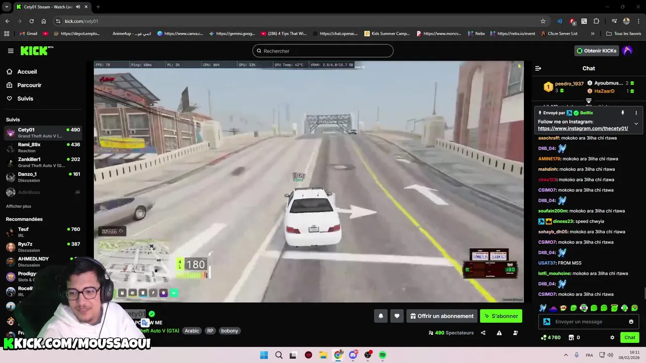Viewport: 646px width, 363px height.
Task: Open offline AdinRoss channel
Action: 43,192
